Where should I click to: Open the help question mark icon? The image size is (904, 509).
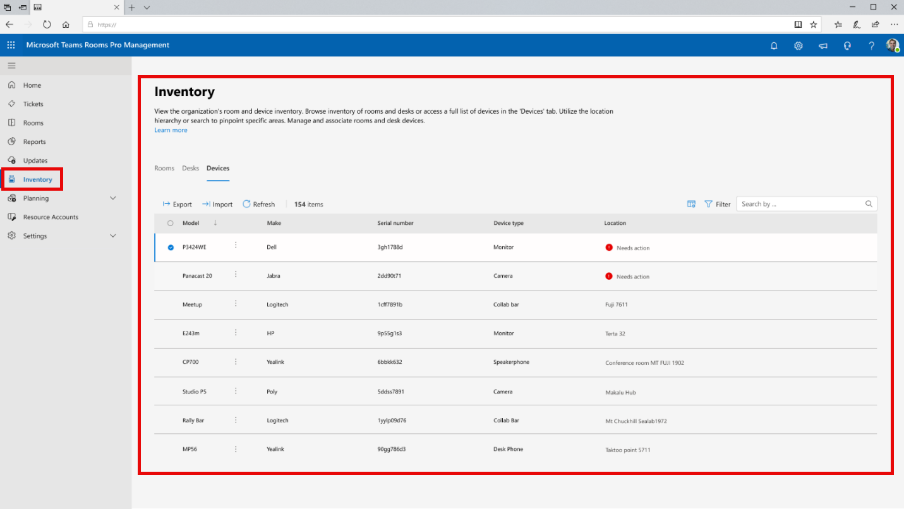point(872,45)
